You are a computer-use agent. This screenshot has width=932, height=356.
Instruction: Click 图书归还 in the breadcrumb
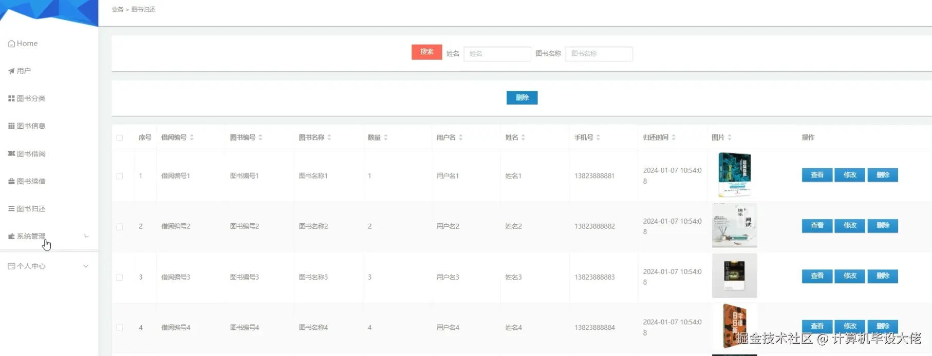pos(143,10)
